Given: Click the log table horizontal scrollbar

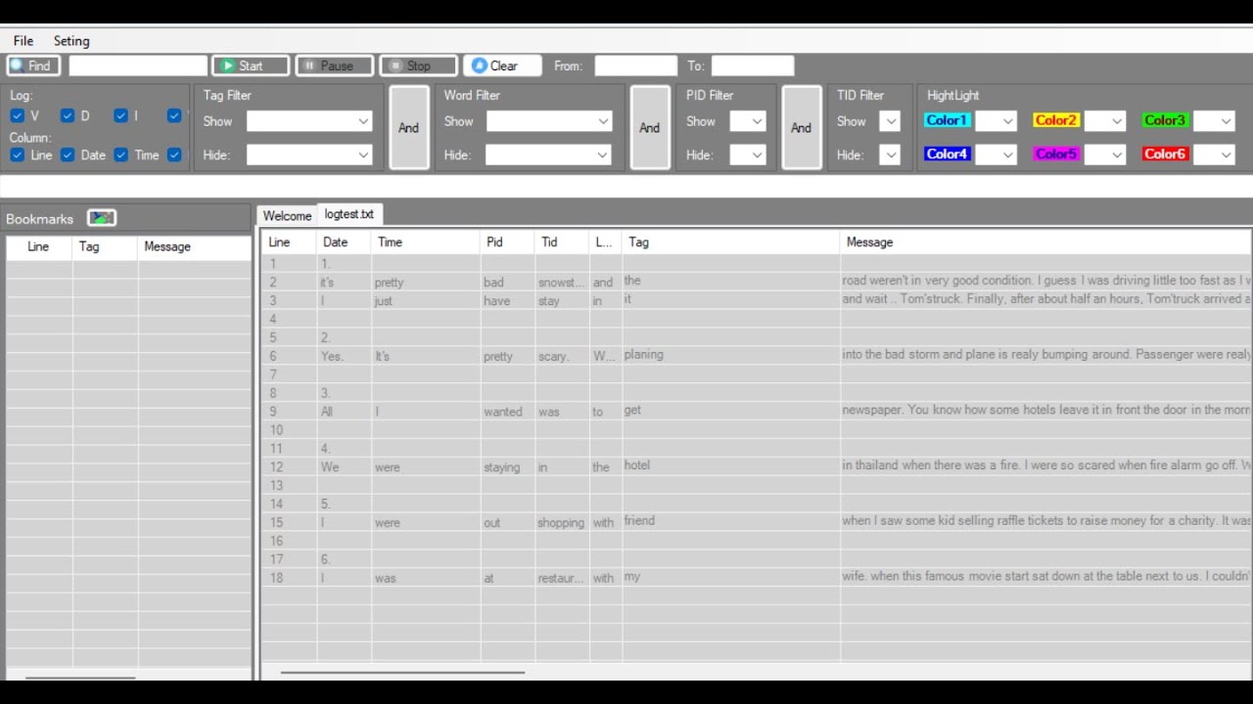Looking at the screenshot, I should click(x=402, y=673).
